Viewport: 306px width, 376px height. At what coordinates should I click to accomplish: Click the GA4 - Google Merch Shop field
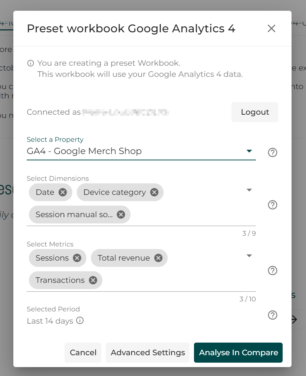click(x=141, y=151)
